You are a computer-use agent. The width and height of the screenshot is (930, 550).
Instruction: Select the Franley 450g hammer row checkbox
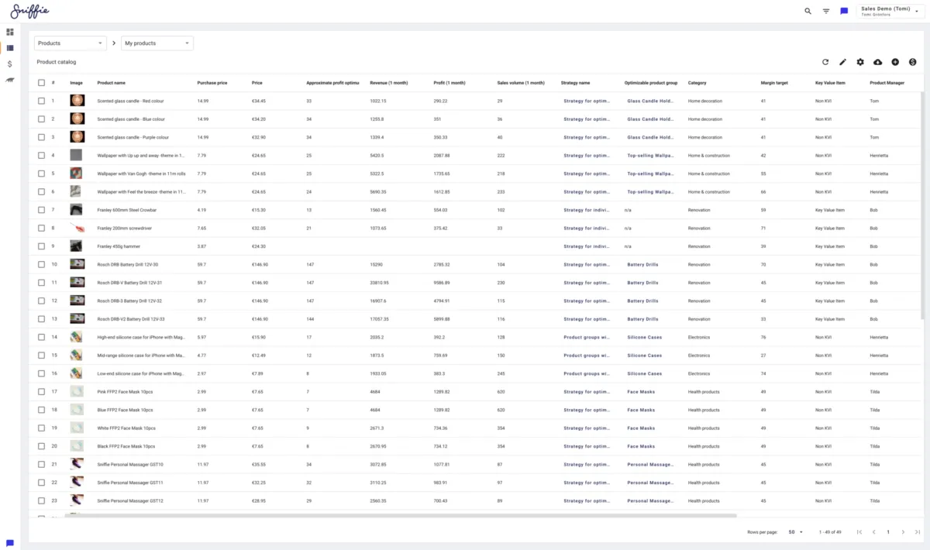pos(41,246)
